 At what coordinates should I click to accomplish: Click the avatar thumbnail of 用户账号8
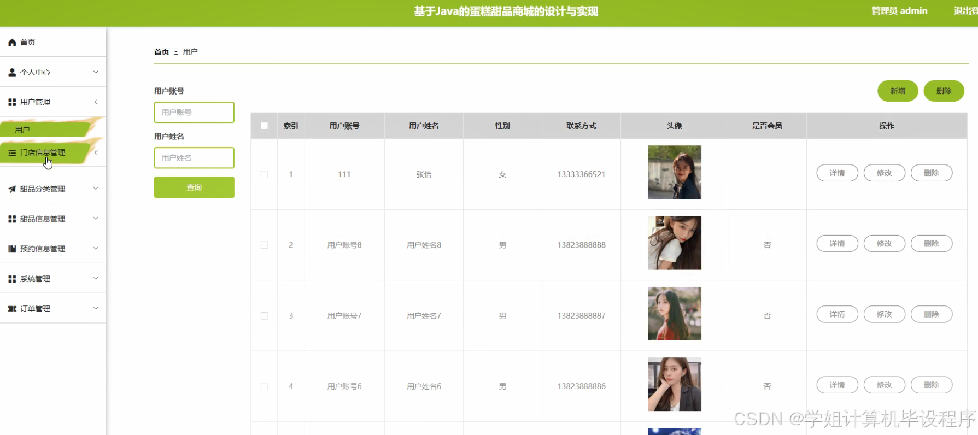pos(674,243)
